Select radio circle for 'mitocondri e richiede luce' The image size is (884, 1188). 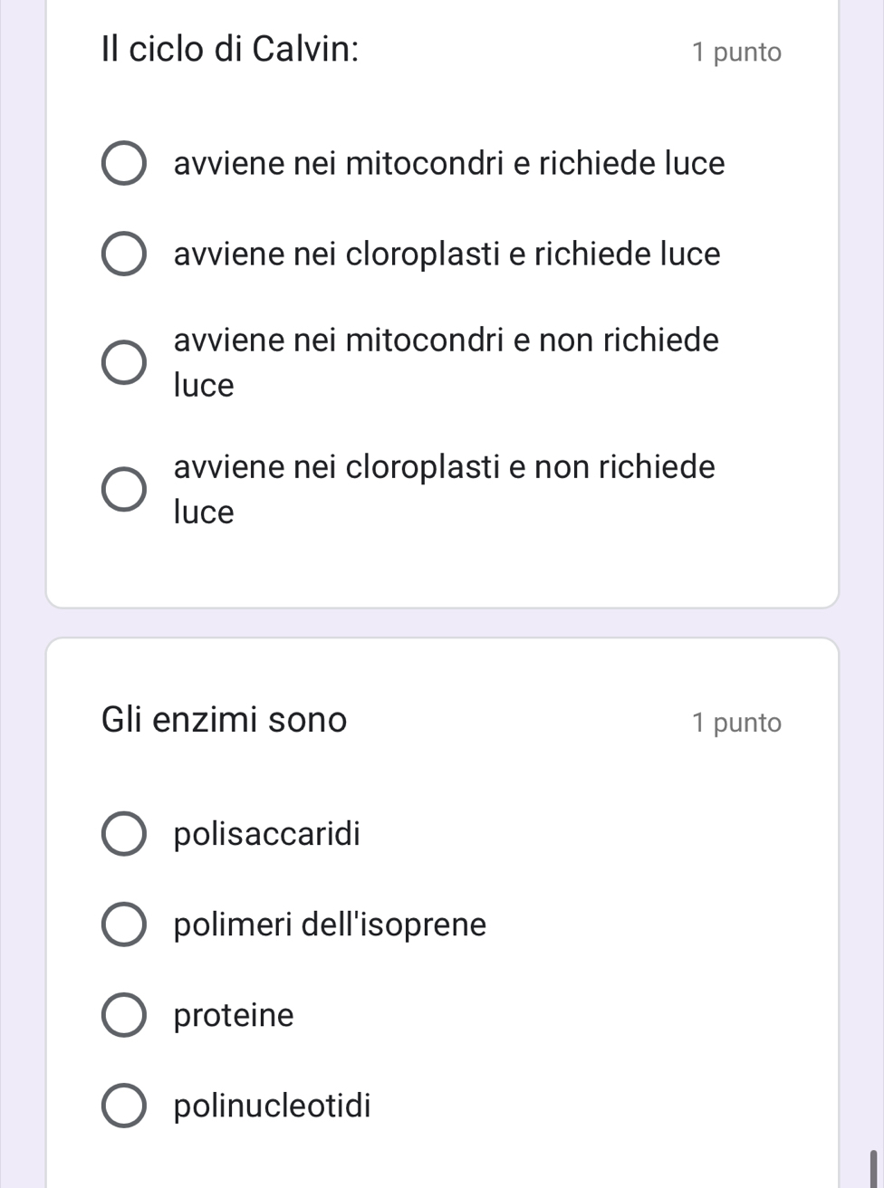(x=122, y=164)
